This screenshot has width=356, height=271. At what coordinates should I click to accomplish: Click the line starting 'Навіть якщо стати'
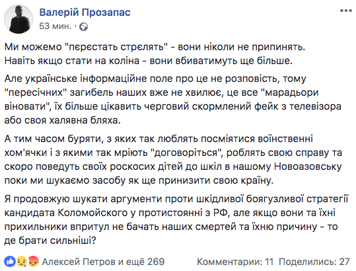click(149, 61)
